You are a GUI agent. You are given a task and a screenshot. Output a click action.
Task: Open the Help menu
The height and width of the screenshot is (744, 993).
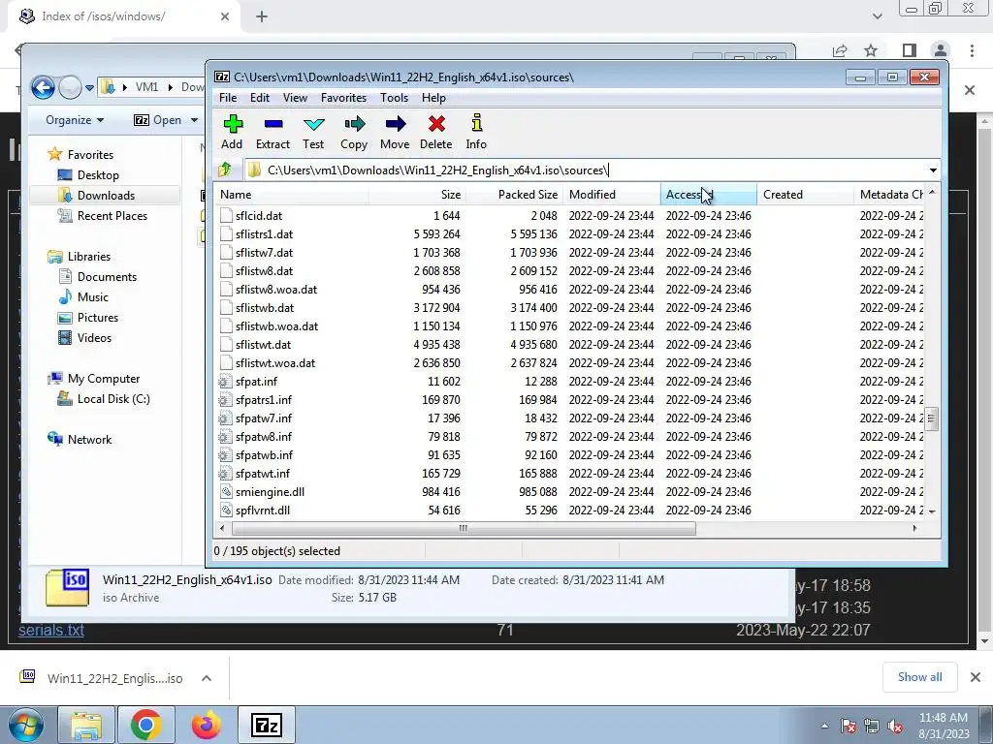433,98
